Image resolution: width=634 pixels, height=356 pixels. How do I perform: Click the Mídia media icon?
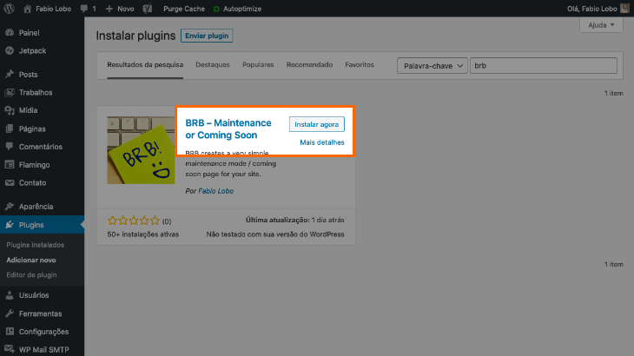pyautogui.click(x=10, y=110)
